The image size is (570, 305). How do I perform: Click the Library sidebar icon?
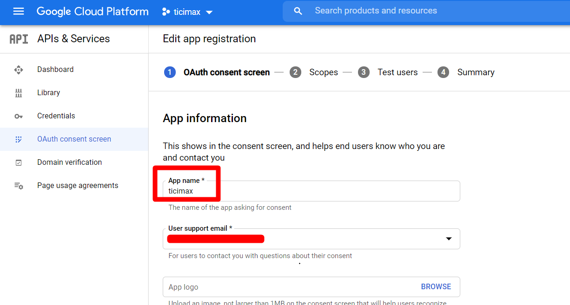[19, 93]
